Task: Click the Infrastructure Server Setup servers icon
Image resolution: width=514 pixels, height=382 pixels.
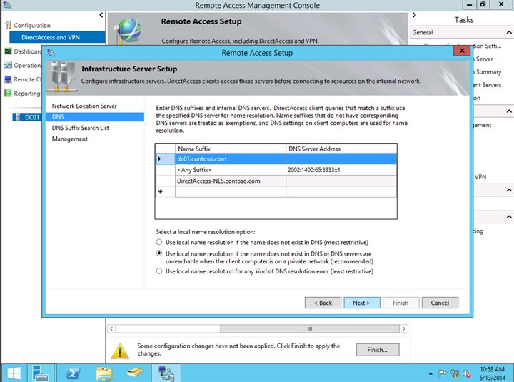Action: 62,76
